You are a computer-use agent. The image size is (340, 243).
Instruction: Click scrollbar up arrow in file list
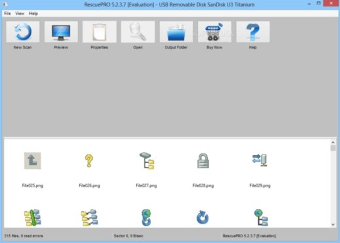tap(333, 142)
